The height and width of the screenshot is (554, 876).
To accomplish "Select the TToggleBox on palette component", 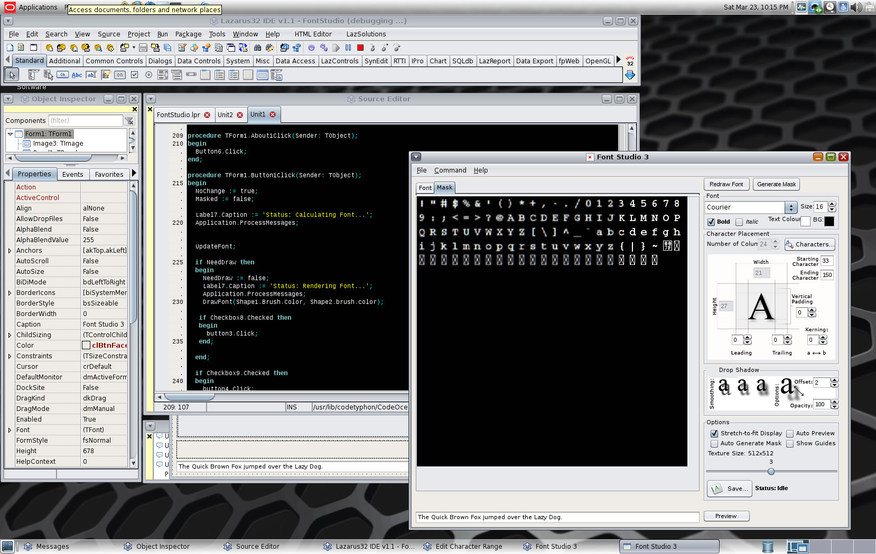I will pos(120,75).
